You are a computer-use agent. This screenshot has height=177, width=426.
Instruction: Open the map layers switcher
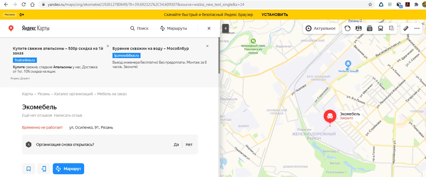[391, 28]
